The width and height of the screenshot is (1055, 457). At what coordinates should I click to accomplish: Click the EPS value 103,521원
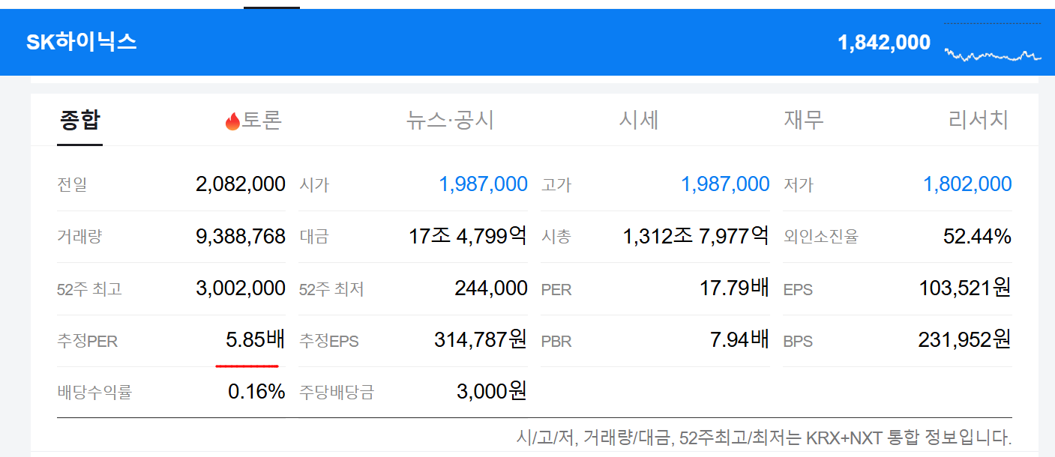(x=965, y=288)
